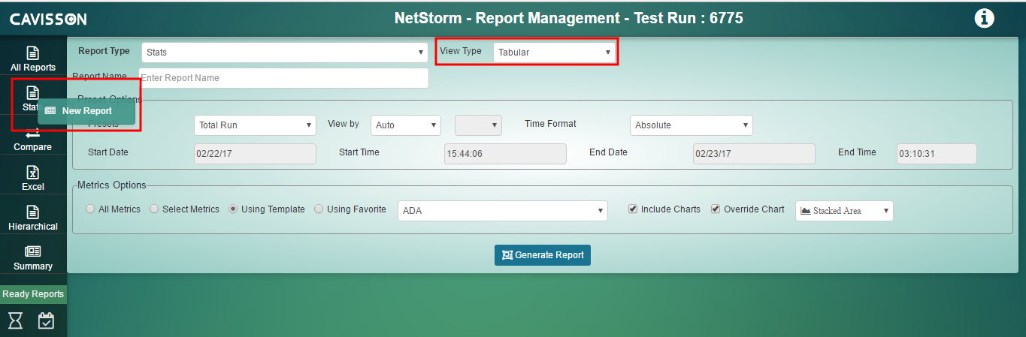
Task: Select the Using Favorite radio button
Action: [x=319, y=209]
